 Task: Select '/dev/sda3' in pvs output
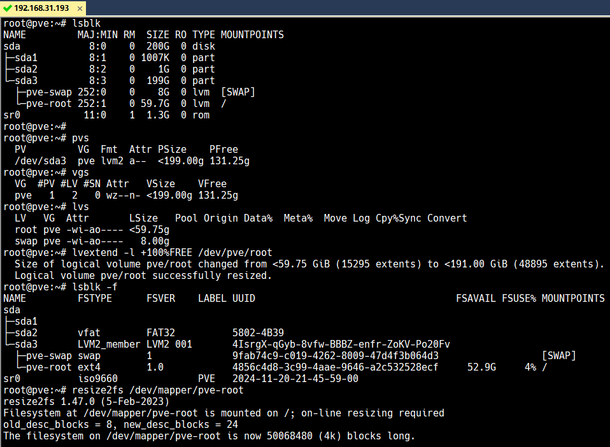click(41, 161)
